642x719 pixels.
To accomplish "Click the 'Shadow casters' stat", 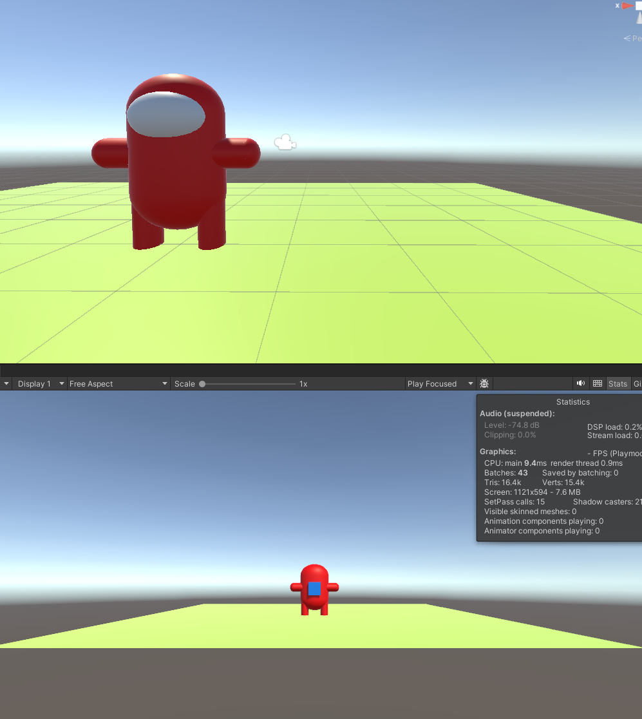I will tap(607, 502).
